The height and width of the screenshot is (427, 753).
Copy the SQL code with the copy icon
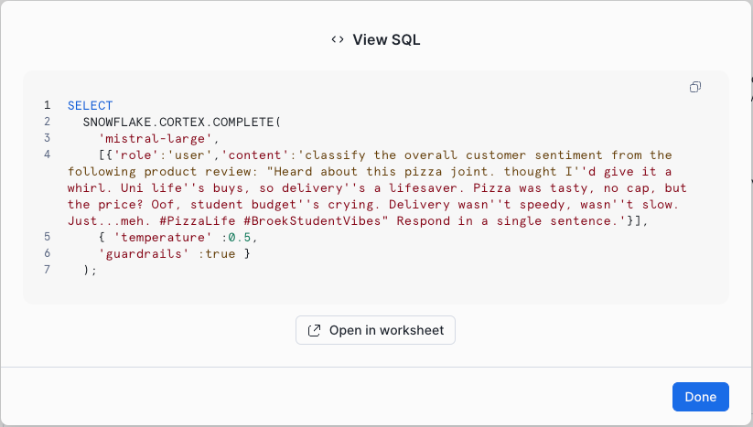tap(695, 87)
